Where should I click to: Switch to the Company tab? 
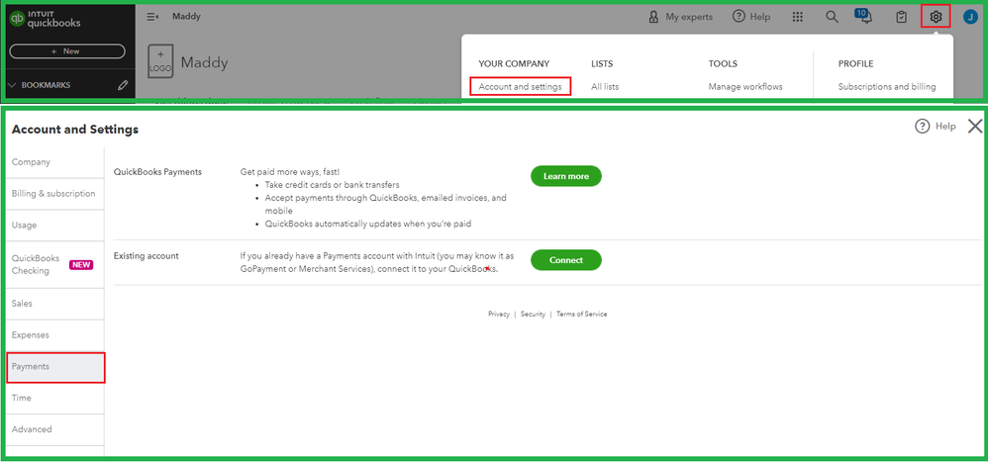coord(54,162)
